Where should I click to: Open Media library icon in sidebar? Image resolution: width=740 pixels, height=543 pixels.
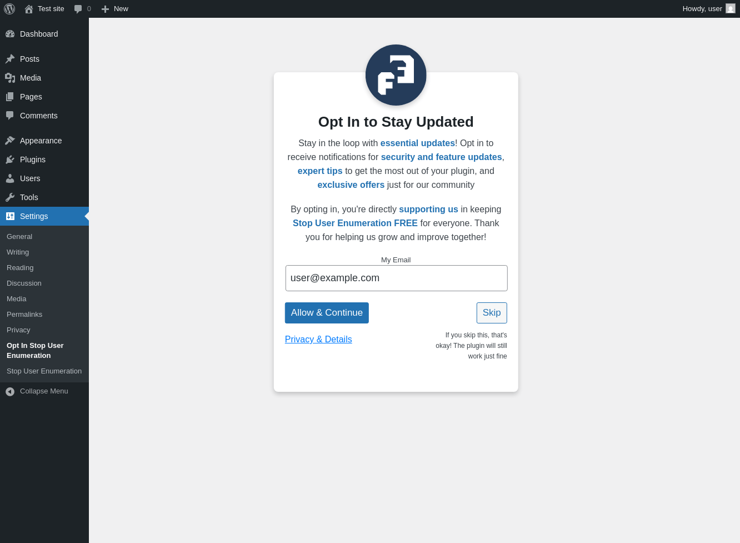point(10,78)
